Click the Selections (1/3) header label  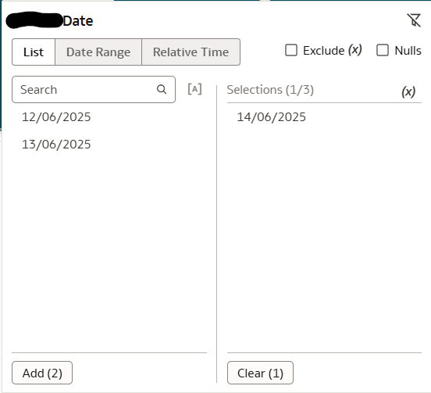270,90
